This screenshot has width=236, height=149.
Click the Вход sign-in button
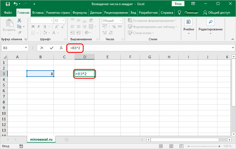pos(178,4)
